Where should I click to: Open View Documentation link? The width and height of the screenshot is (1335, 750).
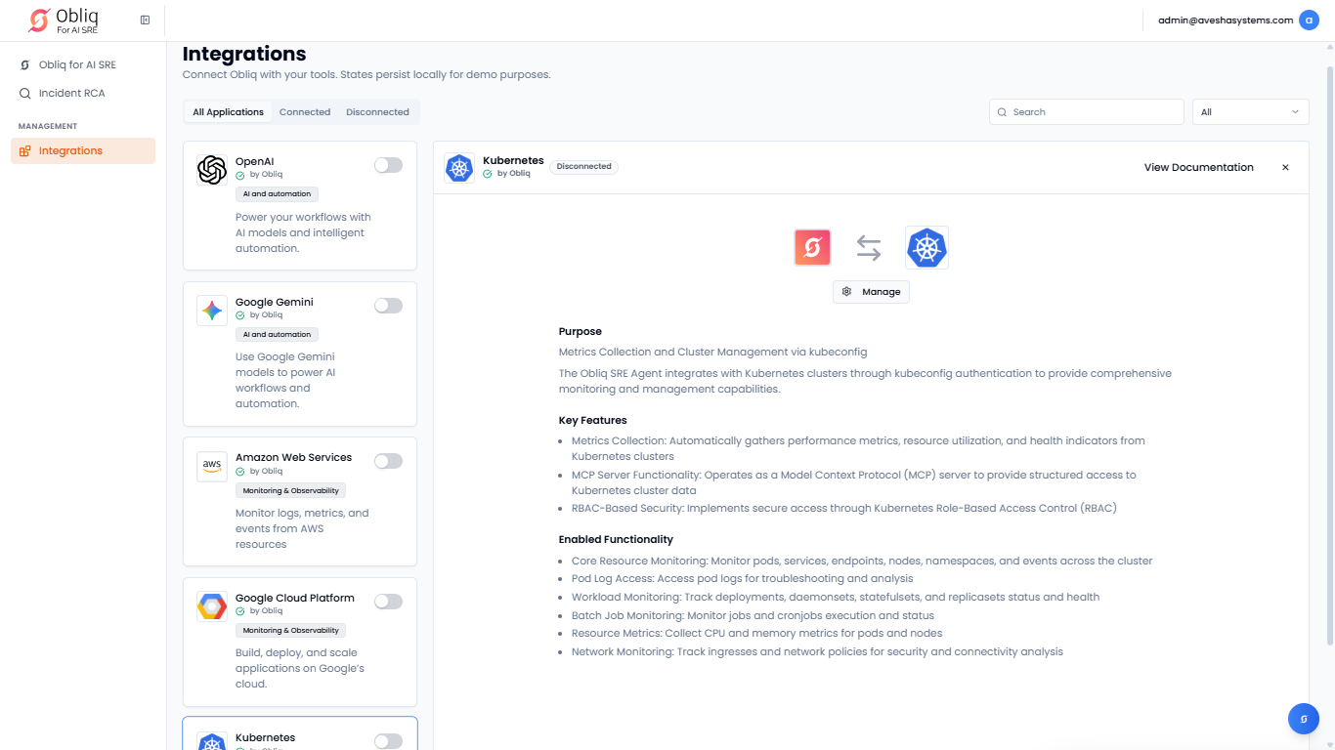pos(1198,168)
